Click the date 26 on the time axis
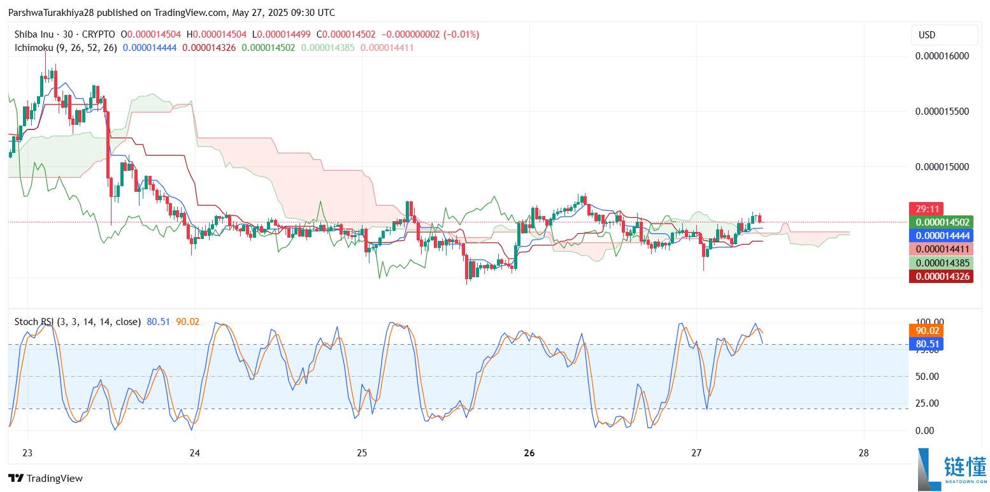Screen dimensions: 990x492 (x=529, y=452)
